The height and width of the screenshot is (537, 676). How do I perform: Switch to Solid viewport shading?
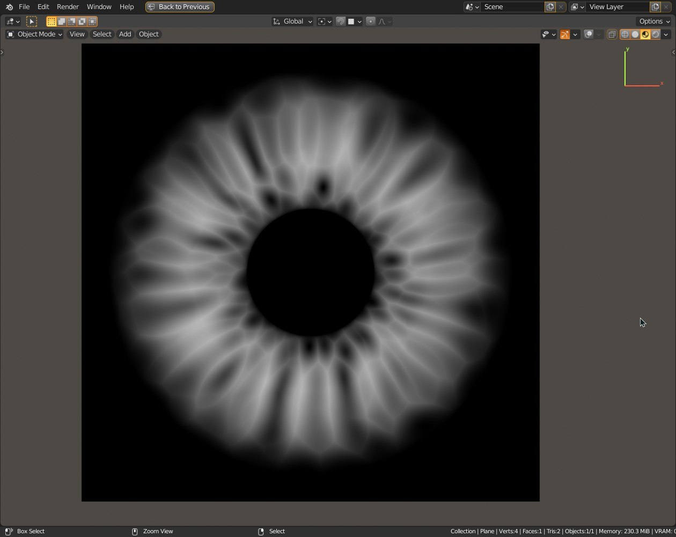point(635,34)
